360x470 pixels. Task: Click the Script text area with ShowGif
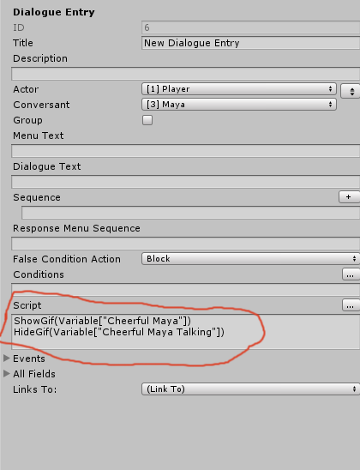(x=186, y=332)
